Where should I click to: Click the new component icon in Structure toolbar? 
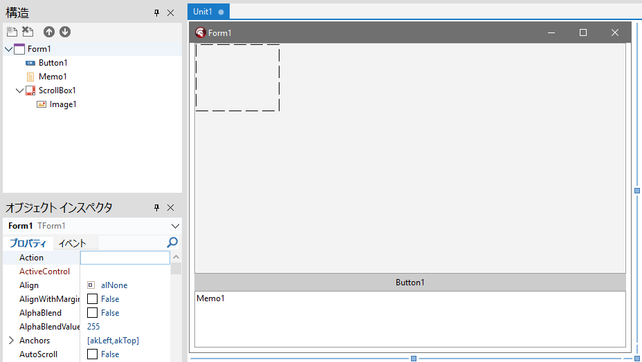[12, 32]
